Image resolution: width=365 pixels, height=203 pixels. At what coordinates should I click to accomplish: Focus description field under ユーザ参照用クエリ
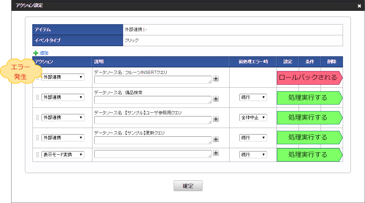153,120
